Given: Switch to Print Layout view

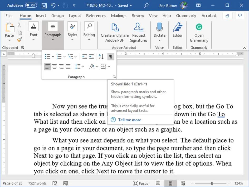Looking at the screenshot, I should click(170, 183).
